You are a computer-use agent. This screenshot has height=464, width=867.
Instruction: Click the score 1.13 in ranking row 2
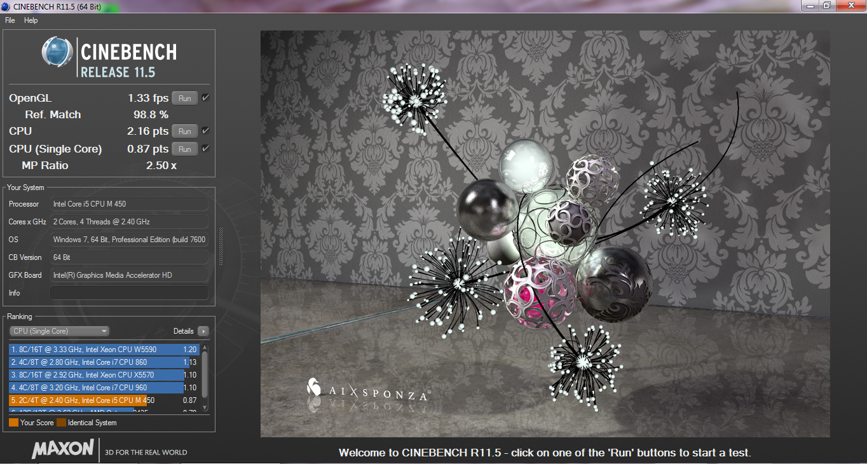pyautogui.click(x=189, y=362)
